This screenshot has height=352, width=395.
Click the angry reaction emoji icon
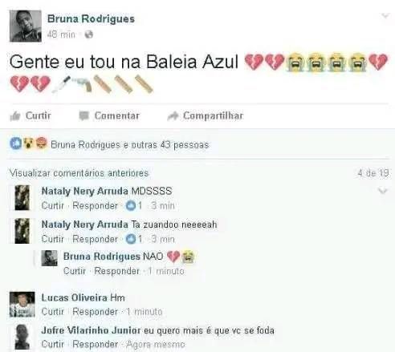41,143
